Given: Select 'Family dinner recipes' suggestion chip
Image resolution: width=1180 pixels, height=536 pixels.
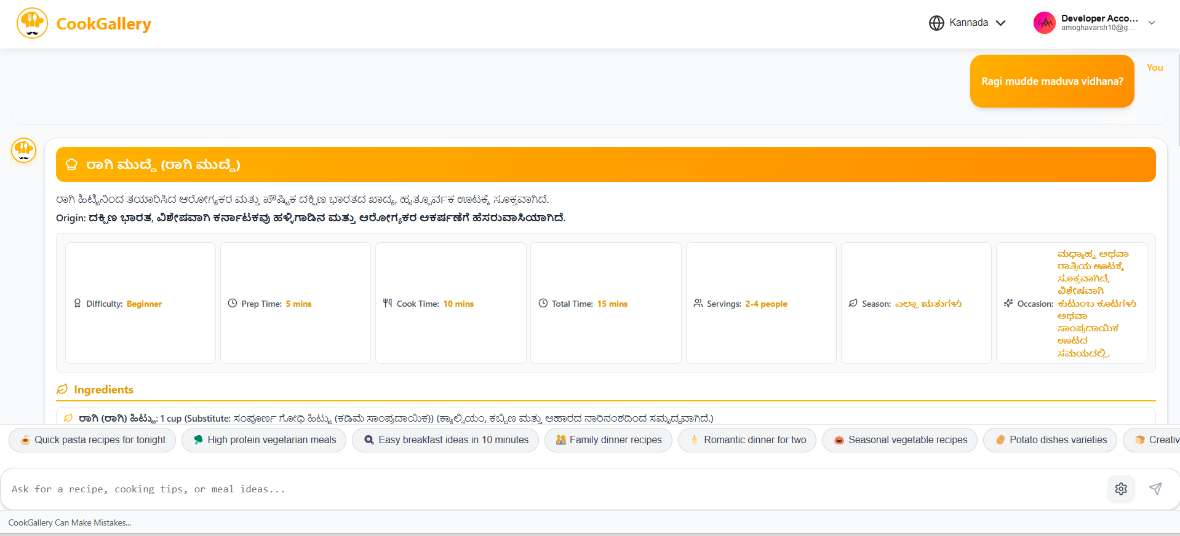Looking at the screenshot, I should point(608,440).
